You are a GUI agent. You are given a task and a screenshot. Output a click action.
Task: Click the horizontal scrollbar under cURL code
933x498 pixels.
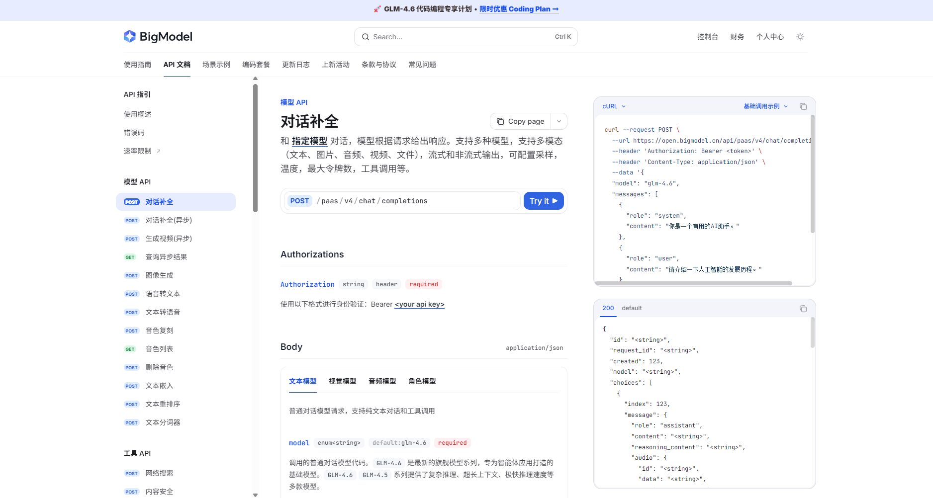pos(693,284)
